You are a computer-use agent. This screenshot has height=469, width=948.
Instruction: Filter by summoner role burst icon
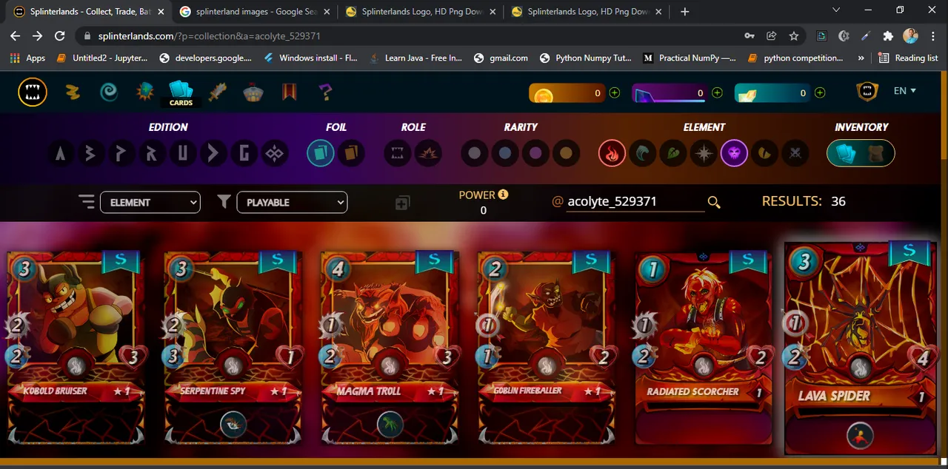point(429,154)
